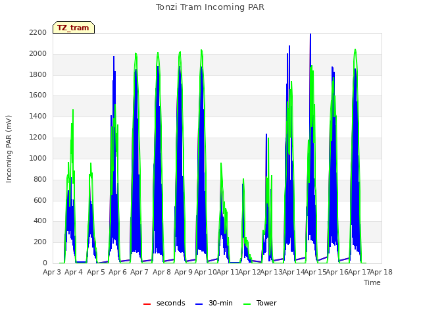Image resolution: width=421 pixels, height=316 pixels.
Task: Click the Apr 6 tick label
Action: (x=118, y=272)
